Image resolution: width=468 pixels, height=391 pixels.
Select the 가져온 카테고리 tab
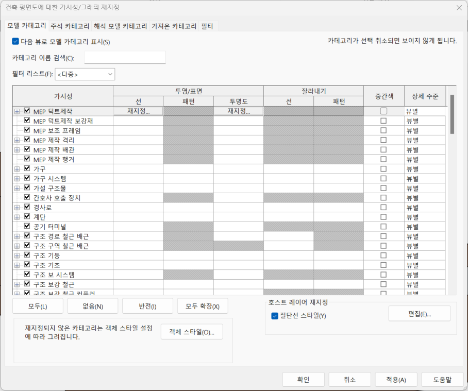click(x=174, y=26)
